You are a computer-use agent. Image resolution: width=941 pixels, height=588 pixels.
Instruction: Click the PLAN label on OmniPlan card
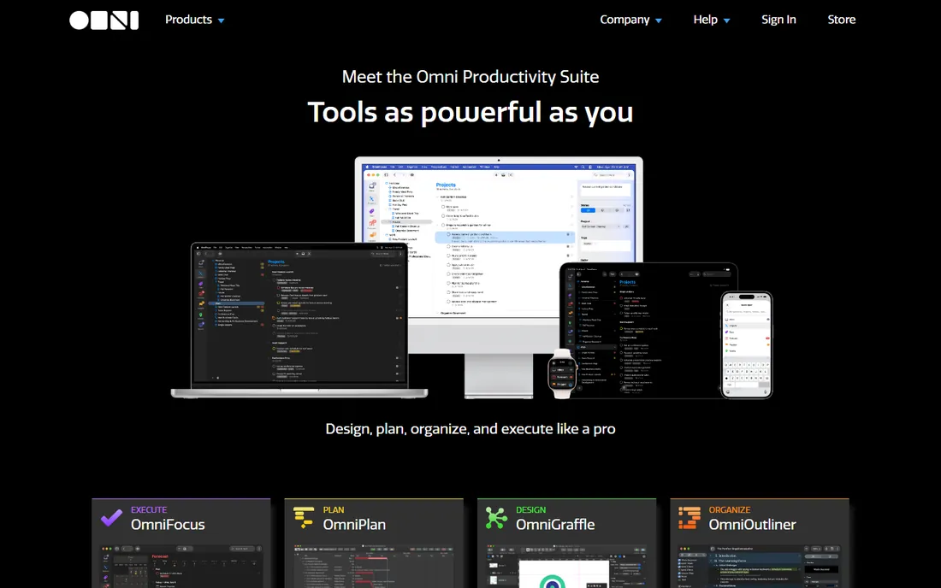(333, 510)
